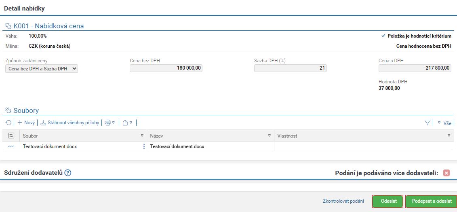
Task: Click Zkontrolovat podání link
Action: coord(343,201)
